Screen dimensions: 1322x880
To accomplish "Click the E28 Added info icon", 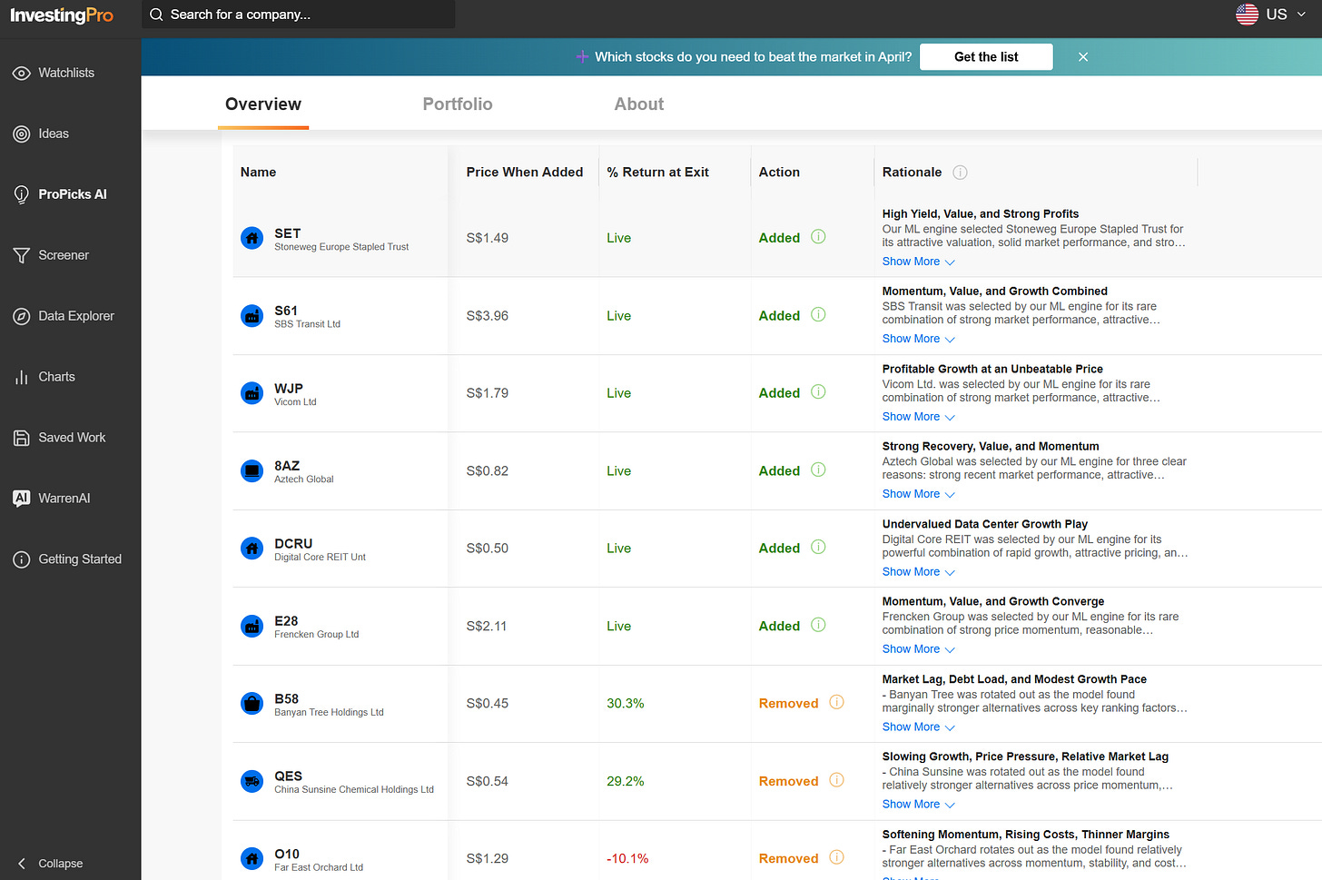I will click(818, 626).
